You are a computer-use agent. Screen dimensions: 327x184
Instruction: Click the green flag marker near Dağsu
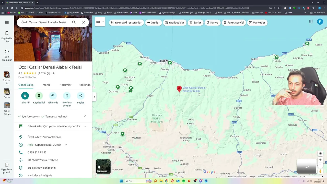pyautogui.click(x=277, y=57)
